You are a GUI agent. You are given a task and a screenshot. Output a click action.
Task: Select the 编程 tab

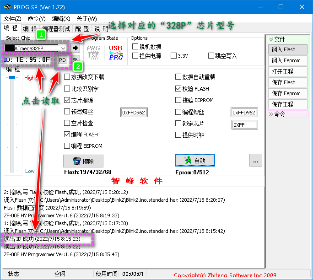(11, 28)
